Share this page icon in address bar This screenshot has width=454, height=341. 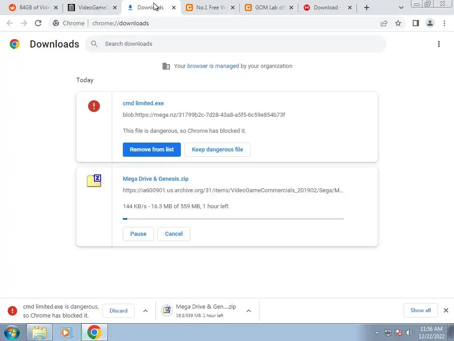(x=384, y=23)
